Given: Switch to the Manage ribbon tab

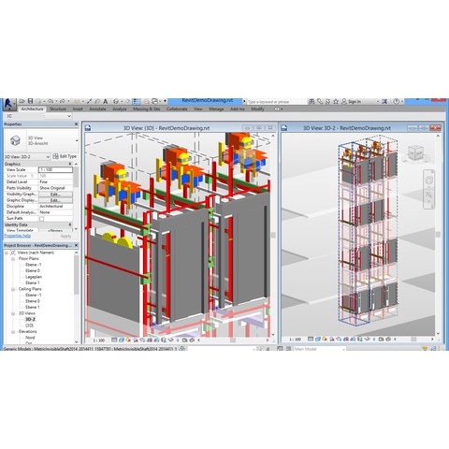Looking at the screenshot, I should [216, 109].
